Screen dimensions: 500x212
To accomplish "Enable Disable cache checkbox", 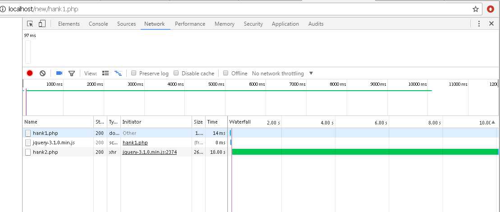I will [x=176, y=73].
